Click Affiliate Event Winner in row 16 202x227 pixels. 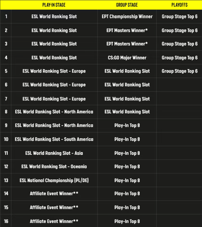(x=54, y=221)
